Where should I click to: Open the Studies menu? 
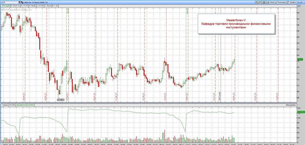292,2
